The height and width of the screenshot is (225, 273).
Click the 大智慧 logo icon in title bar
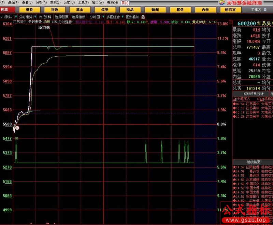(222, 2)
